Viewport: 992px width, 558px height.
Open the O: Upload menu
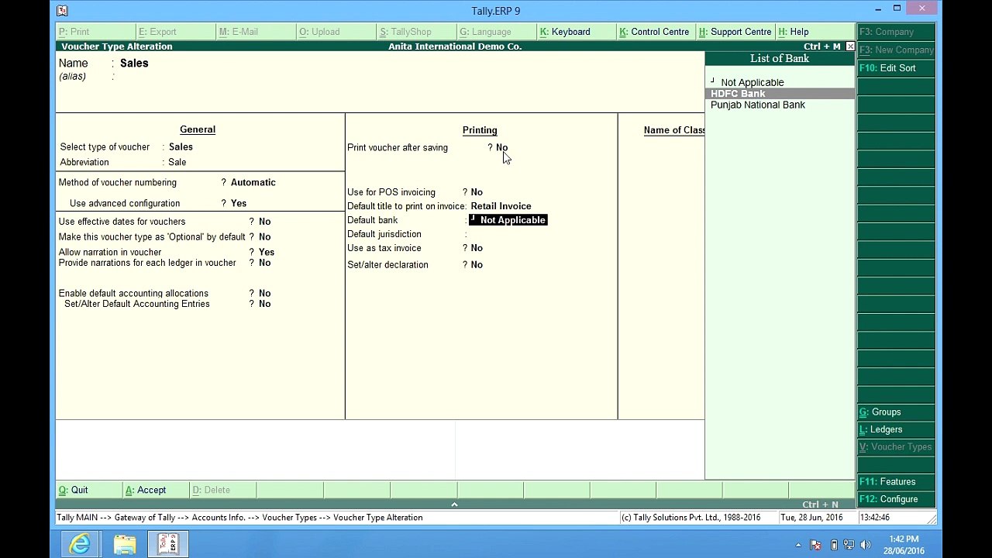[336, 32]
